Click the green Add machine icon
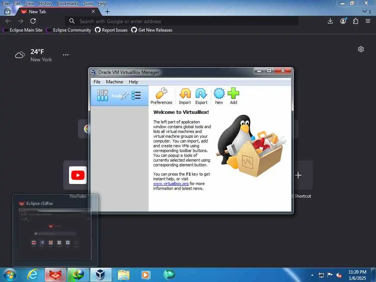 pyautogui.click(x=233, y=96)
